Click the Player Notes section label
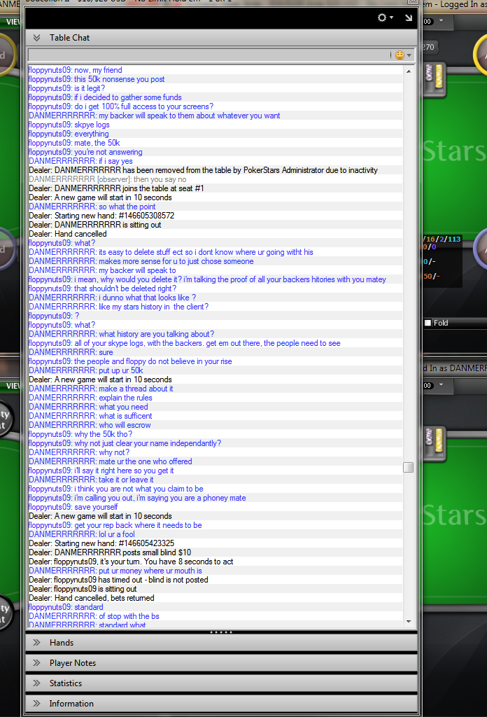This screenshot has width=487, height=717. (73, 662)
